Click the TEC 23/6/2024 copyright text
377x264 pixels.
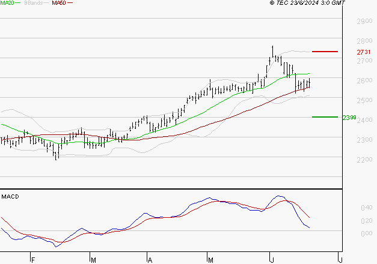pos(307,3)
